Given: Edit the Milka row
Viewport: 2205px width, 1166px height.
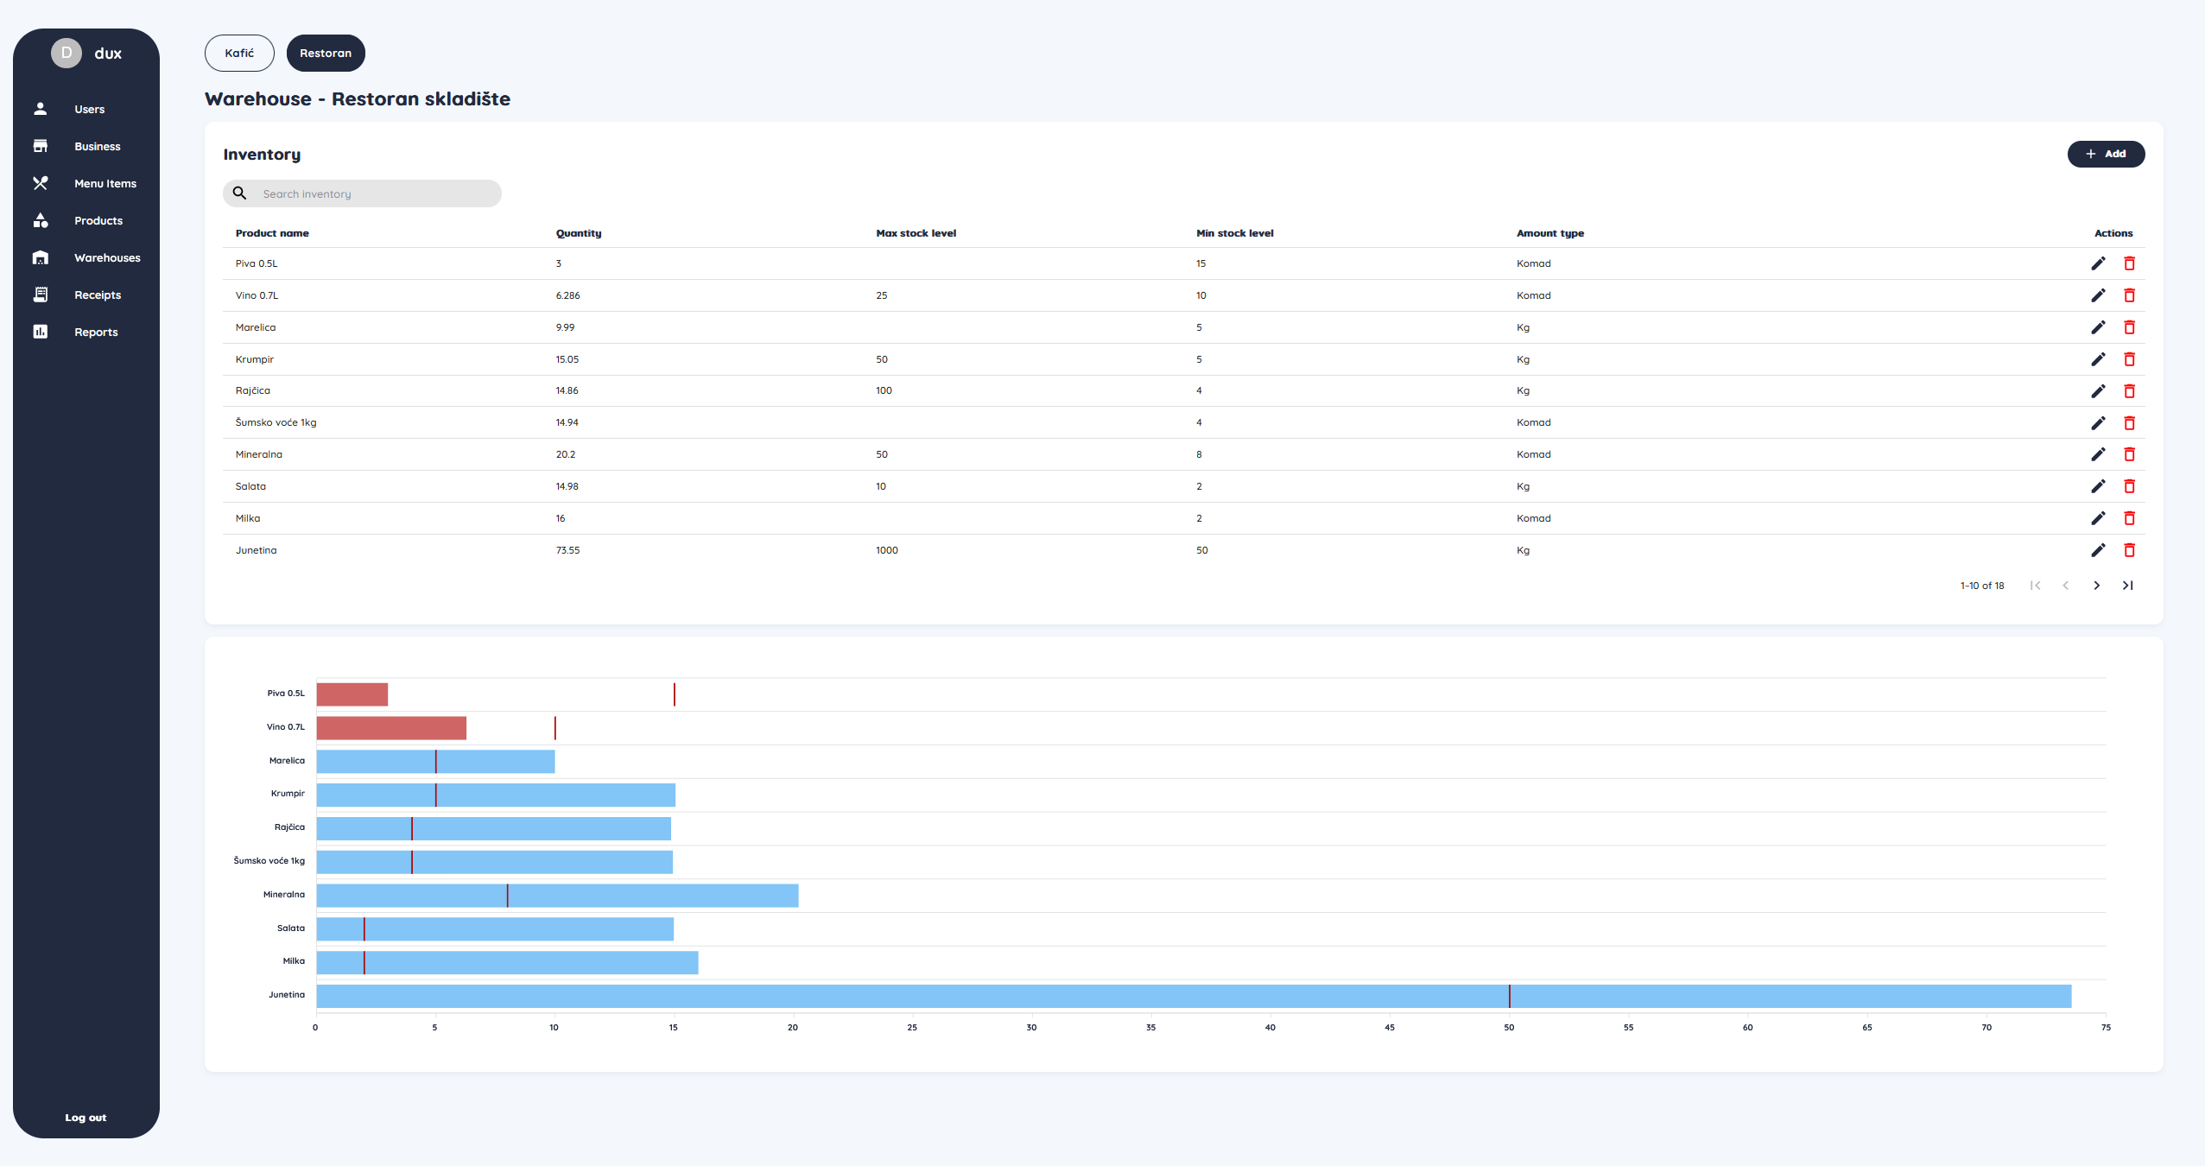Looking at the screenshot, I should pos(2098,518).
